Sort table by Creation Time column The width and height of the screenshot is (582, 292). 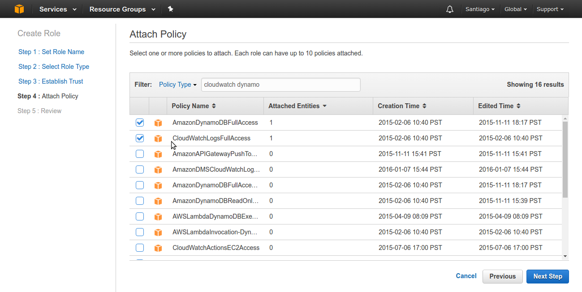(x=402, y=106)
